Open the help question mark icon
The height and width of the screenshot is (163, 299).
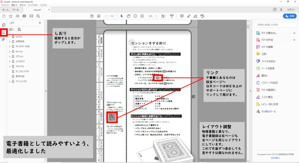point(274,10)
